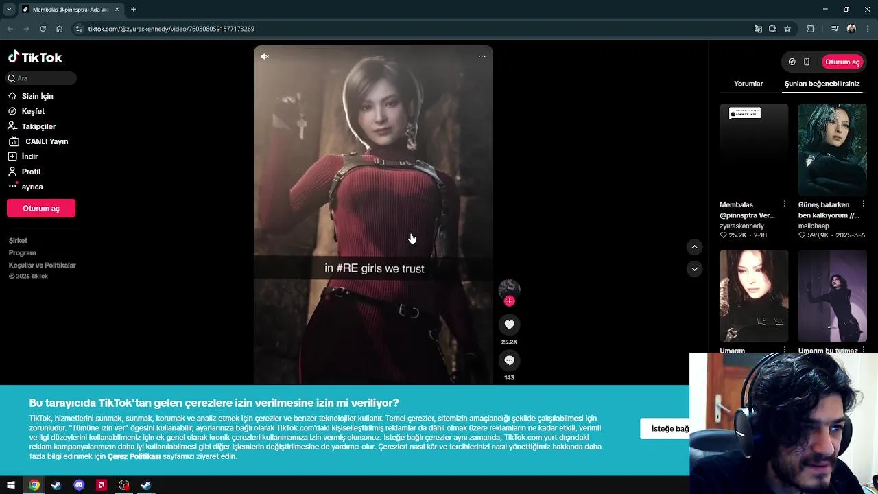
Task: Open the Çerez Politikası link
Action: (x=134, y=456)
